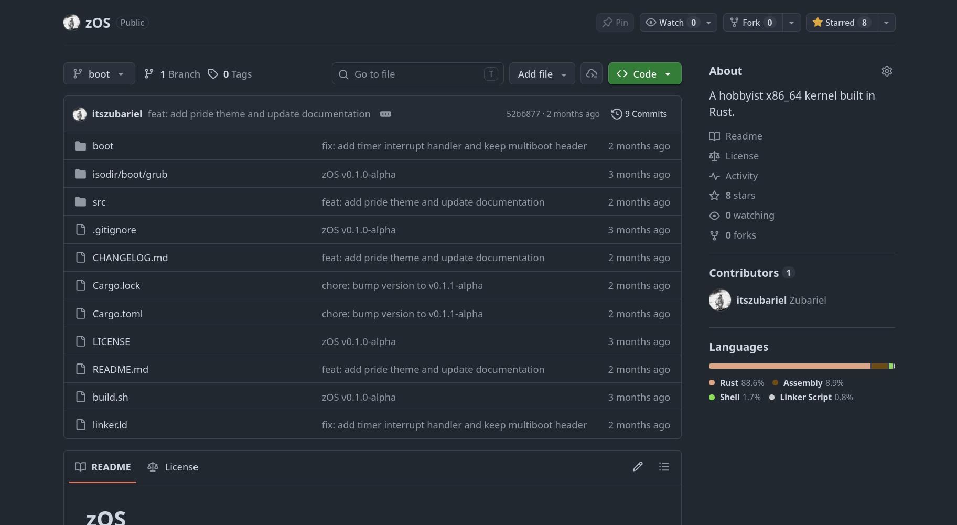Open the Fork options dropdown arrow
This screenshot has height=525, width=957.
[792, 23]
